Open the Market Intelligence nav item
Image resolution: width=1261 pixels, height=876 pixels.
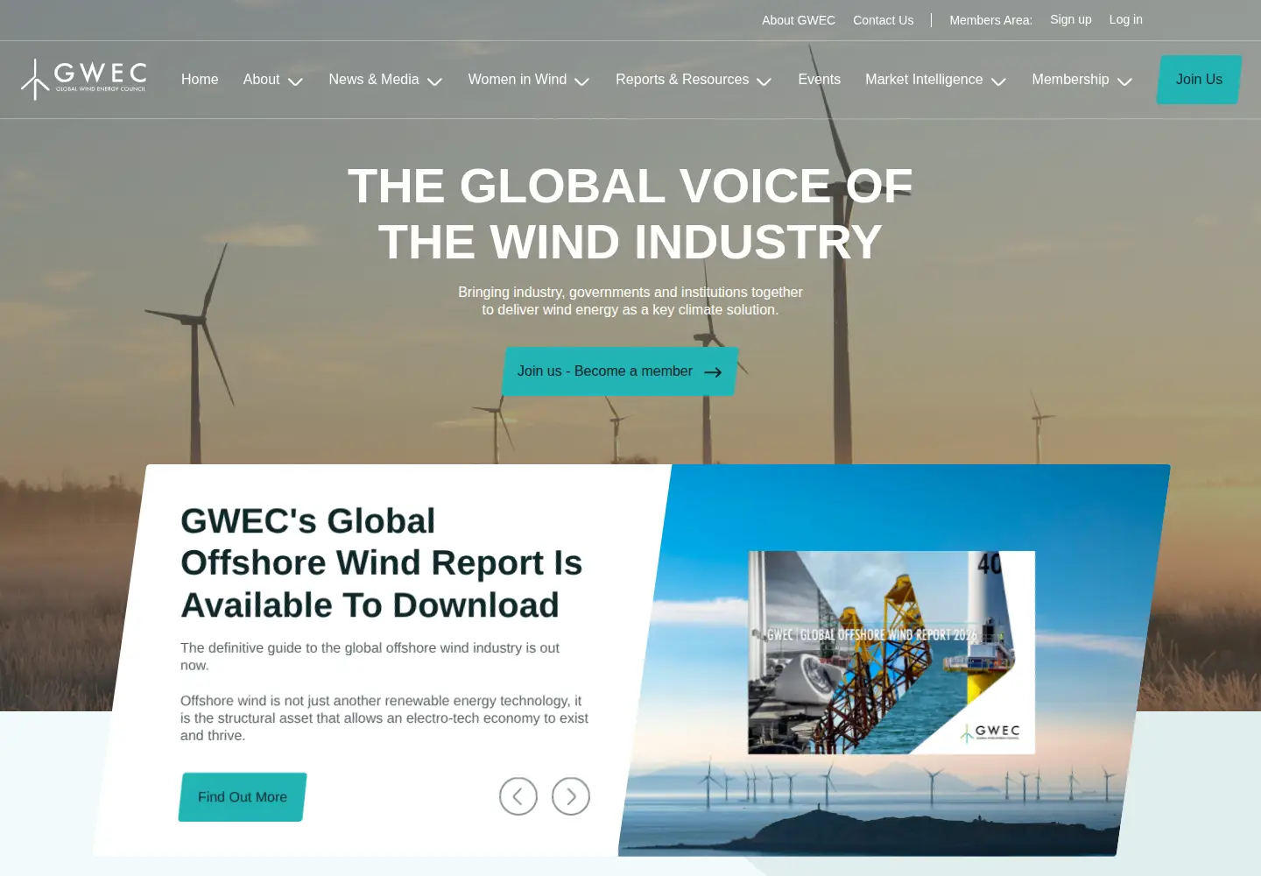coord(924,80)
